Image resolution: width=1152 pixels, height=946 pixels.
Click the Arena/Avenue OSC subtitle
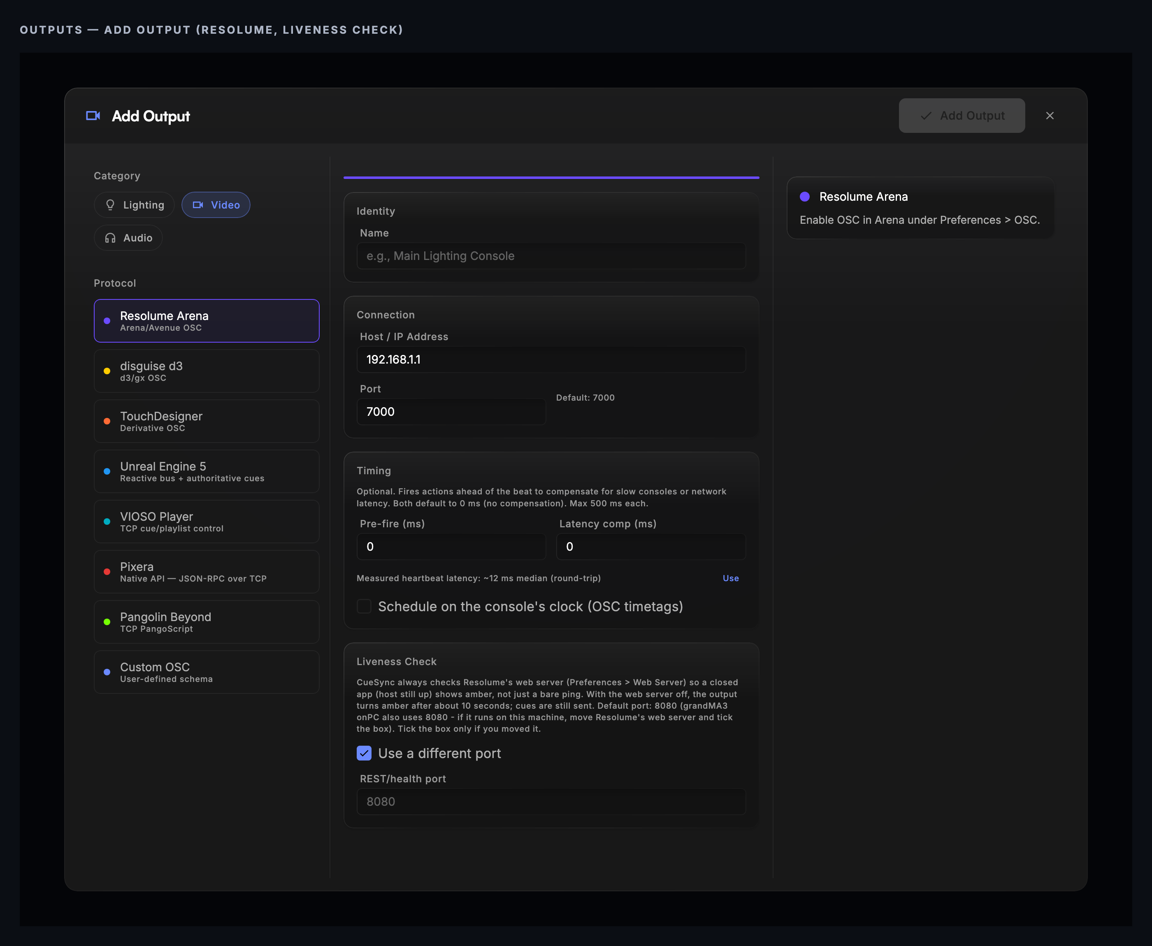pyautogui.click(x=161, y=327)
